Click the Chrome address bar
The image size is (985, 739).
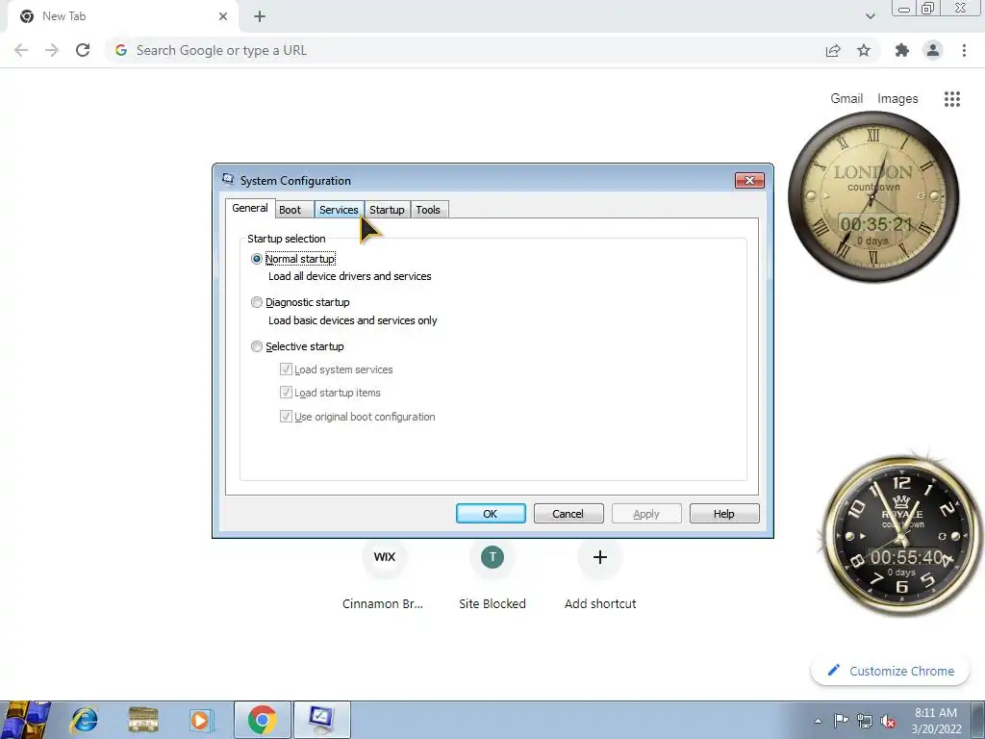coord(465,50)
